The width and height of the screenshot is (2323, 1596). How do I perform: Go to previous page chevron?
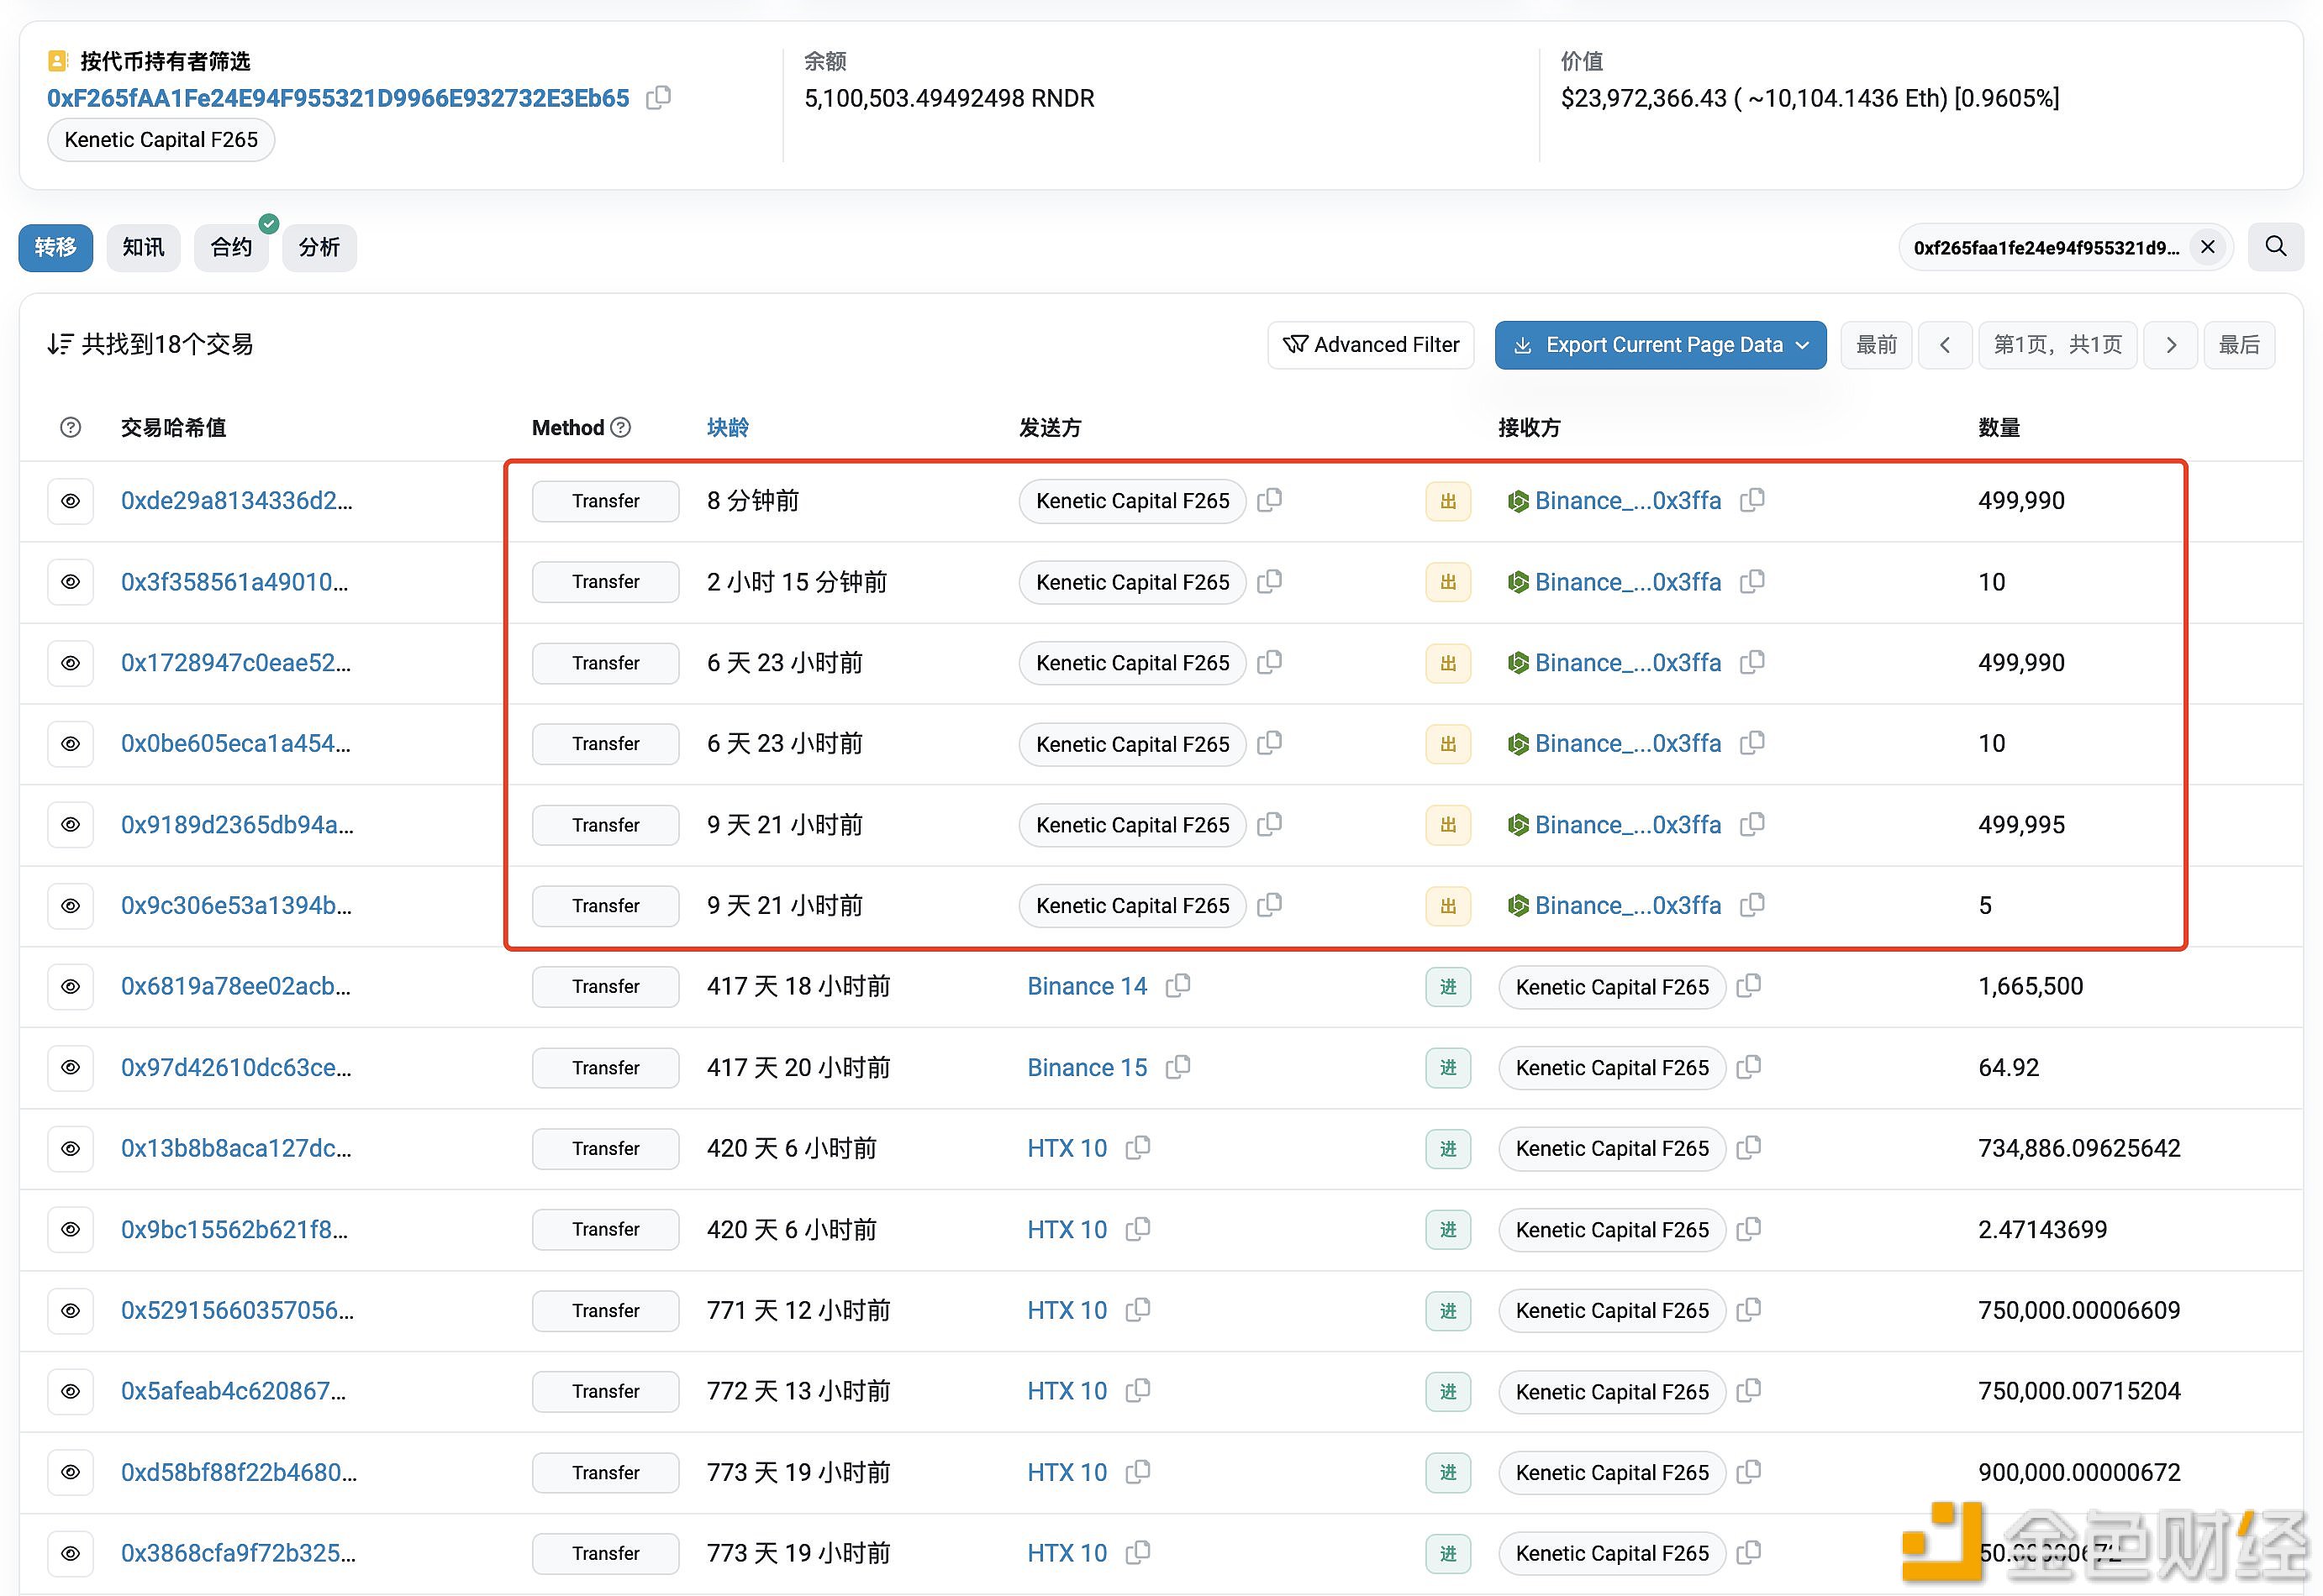[x=1944, y=345]
